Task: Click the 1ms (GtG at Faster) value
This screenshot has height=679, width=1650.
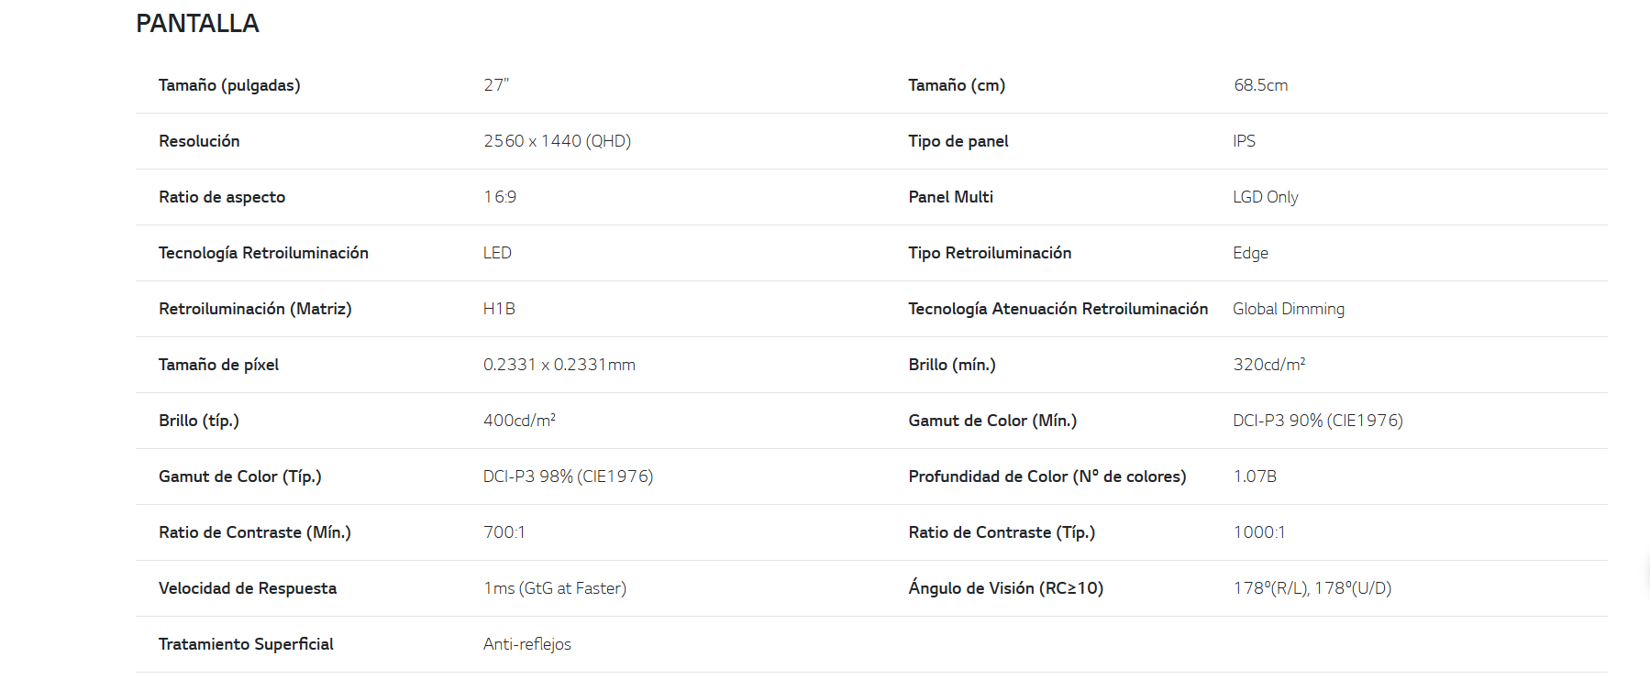Action: tap(555, 588)
